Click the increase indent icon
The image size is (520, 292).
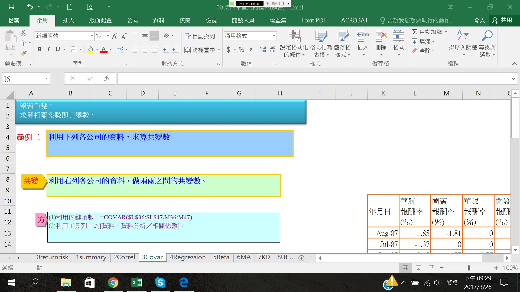tap(175, 49)
